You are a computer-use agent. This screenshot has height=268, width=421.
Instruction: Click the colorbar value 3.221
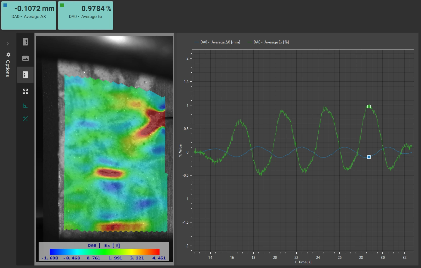coord(137,258)
